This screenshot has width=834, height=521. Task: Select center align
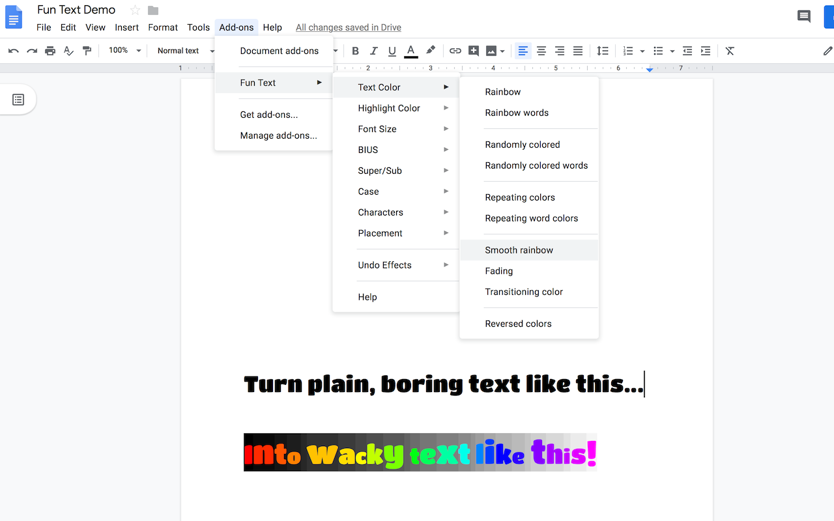pyautogui.click(x=541, y=51)
